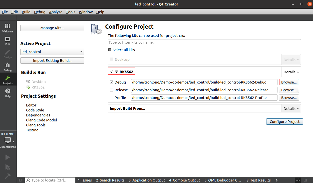Open the Edit menu

[15, 12]
